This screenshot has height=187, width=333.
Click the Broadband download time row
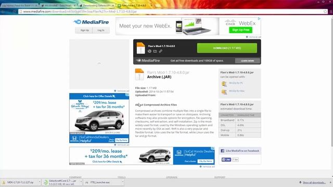240,120
